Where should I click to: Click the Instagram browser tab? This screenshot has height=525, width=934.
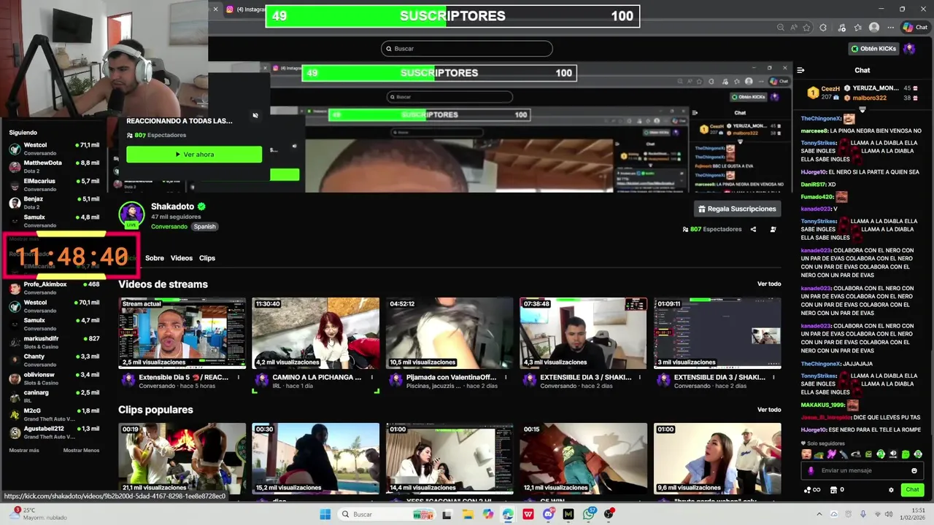click(x=245, y=9)
